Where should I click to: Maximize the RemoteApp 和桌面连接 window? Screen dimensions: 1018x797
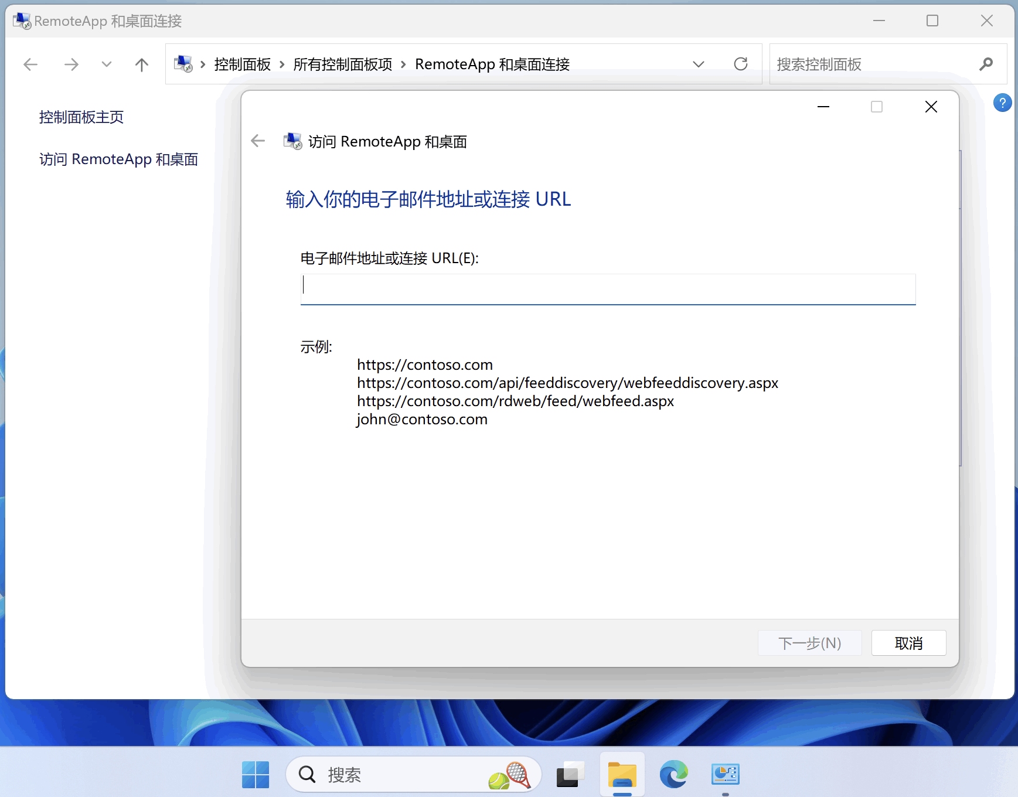point(932,21)
